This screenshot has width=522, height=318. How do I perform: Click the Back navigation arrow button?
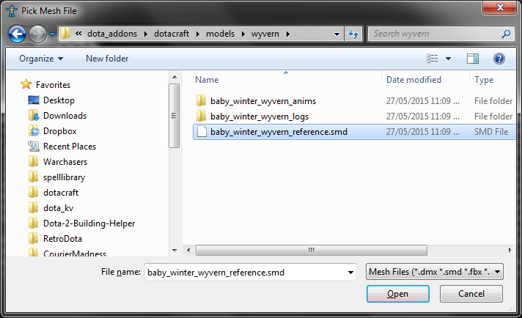[18, 34]
